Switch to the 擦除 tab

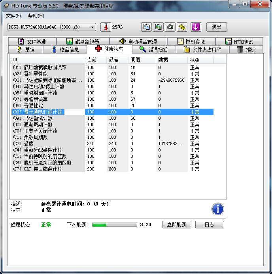point(246,50)
